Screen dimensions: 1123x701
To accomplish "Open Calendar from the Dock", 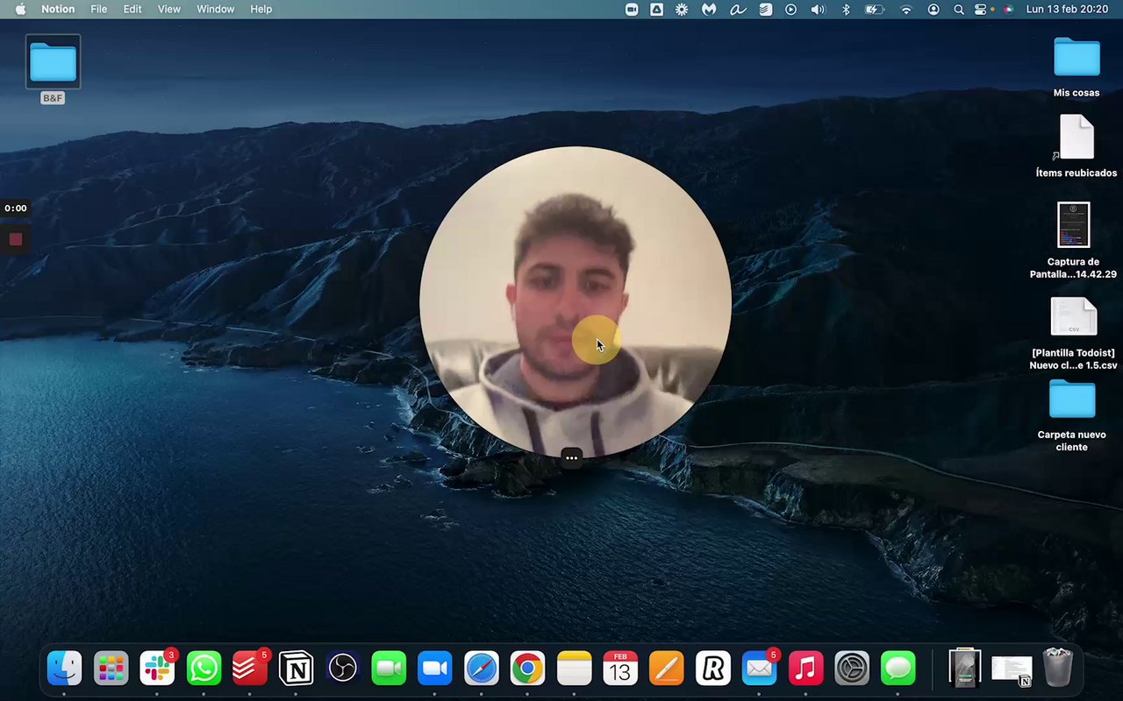I will (x=620, y=669).
